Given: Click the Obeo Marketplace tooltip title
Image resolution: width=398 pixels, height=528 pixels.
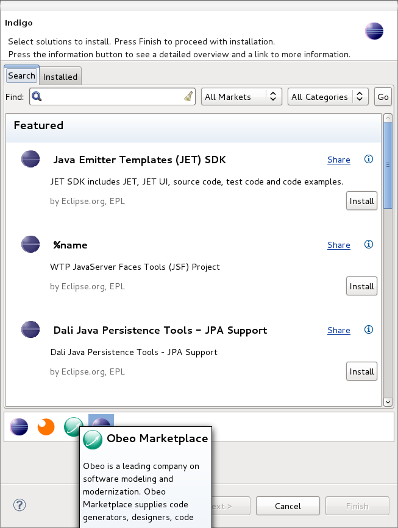Looking at the screenshot, I should point(157,438).
